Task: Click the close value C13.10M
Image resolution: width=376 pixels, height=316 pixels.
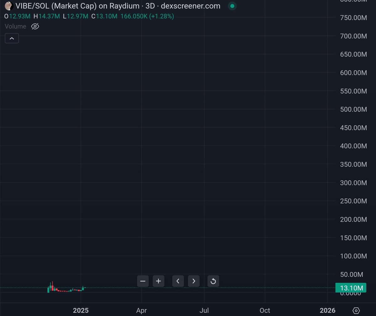Action: pos(104,16)
